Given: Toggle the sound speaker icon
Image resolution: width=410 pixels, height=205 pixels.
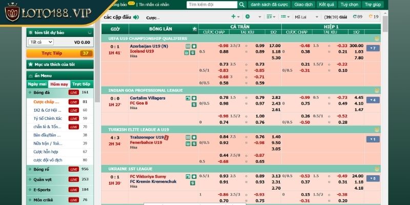Looking at the screenshot, I should click(135, 17).
